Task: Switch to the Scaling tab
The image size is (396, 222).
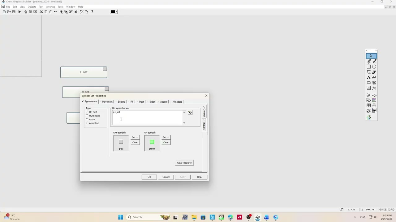Action: point(121,102)
